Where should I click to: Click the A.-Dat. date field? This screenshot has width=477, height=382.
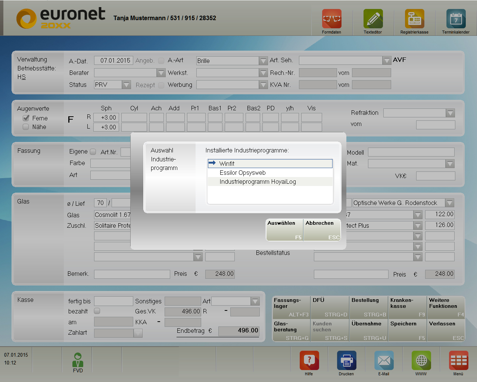(x=113, y=60)
